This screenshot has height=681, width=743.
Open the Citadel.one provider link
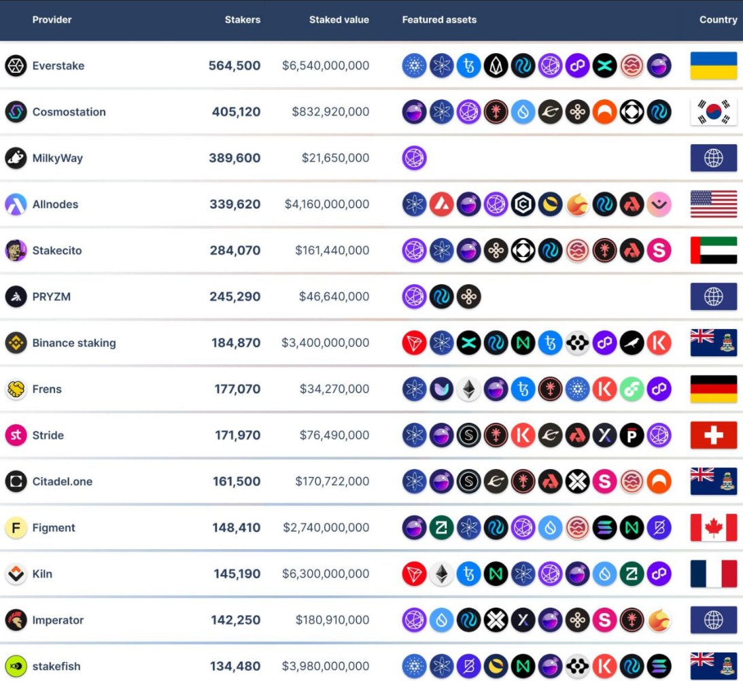coord(63,481)
